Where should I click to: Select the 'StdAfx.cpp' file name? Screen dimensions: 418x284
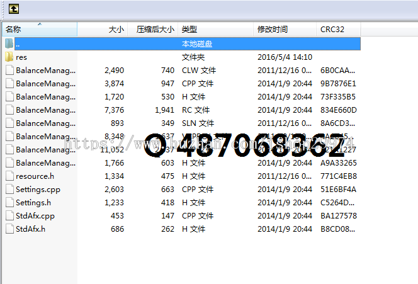(x=35, y=216)
